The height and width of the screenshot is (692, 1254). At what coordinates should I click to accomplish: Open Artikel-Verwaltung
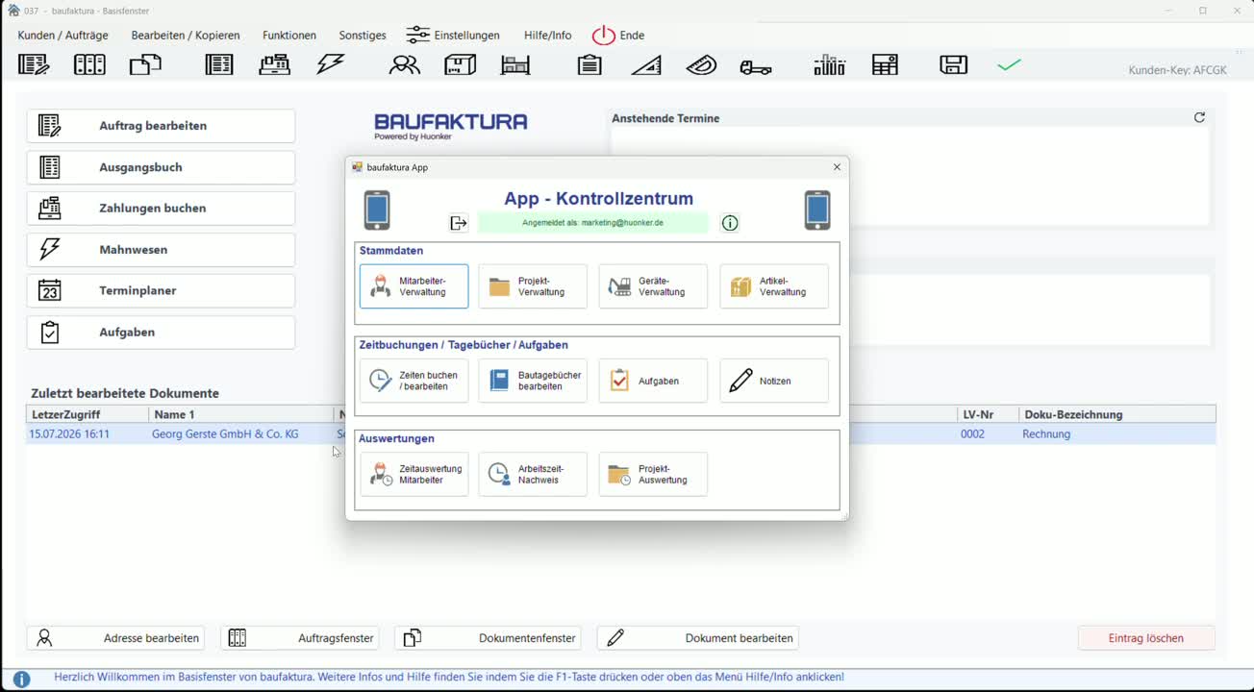[774, 286]
